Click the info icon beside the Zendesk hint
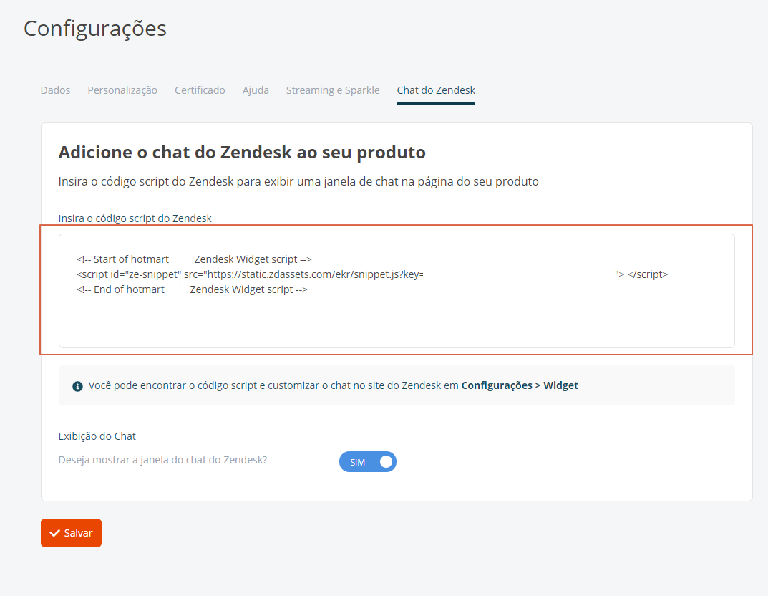Screen dimensions: 768x596 click(x=77, y=386)
